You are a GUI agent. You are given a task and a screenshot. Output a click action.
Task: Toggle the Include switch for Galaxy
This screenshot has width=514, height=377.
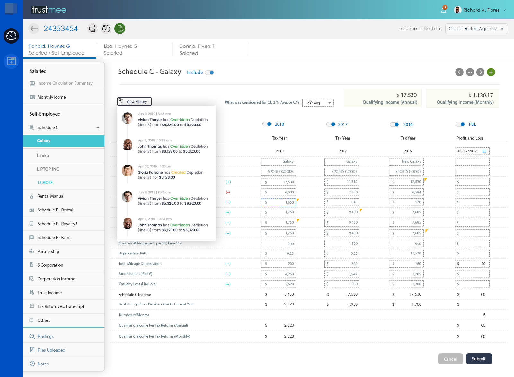click(x=210, y=73)
